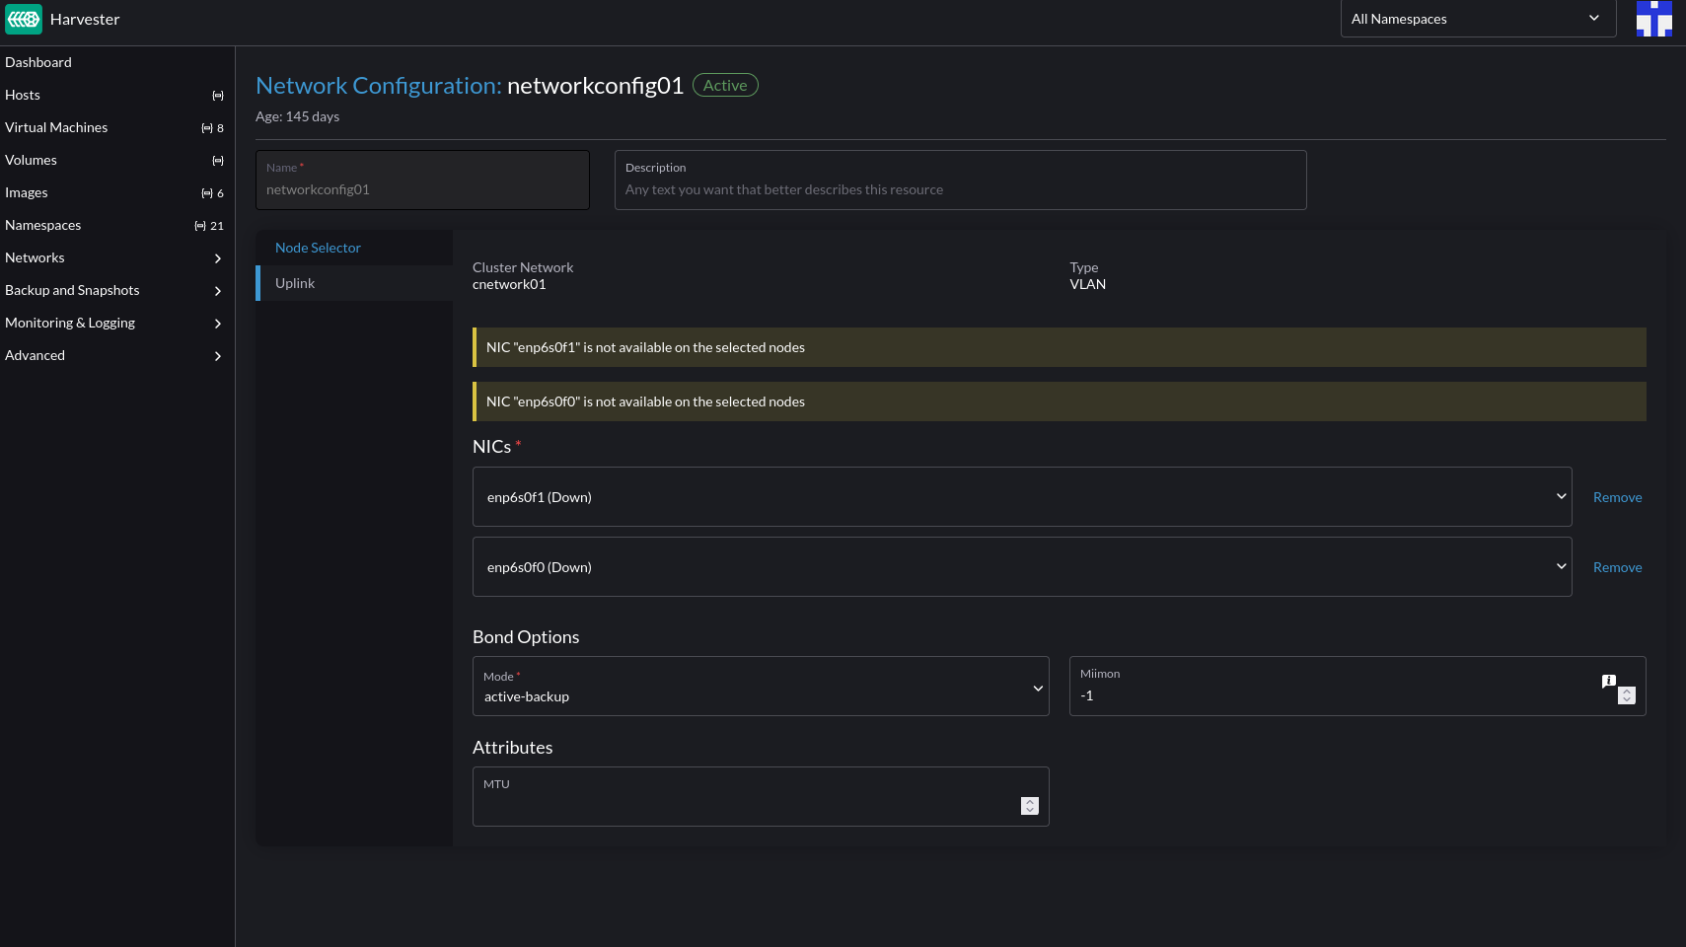
Task: Switch to the Uplink tab
Action: click(295, 283)
